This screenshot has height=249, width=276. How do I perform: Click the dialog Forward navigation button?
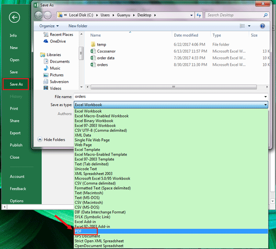(47, 15)
